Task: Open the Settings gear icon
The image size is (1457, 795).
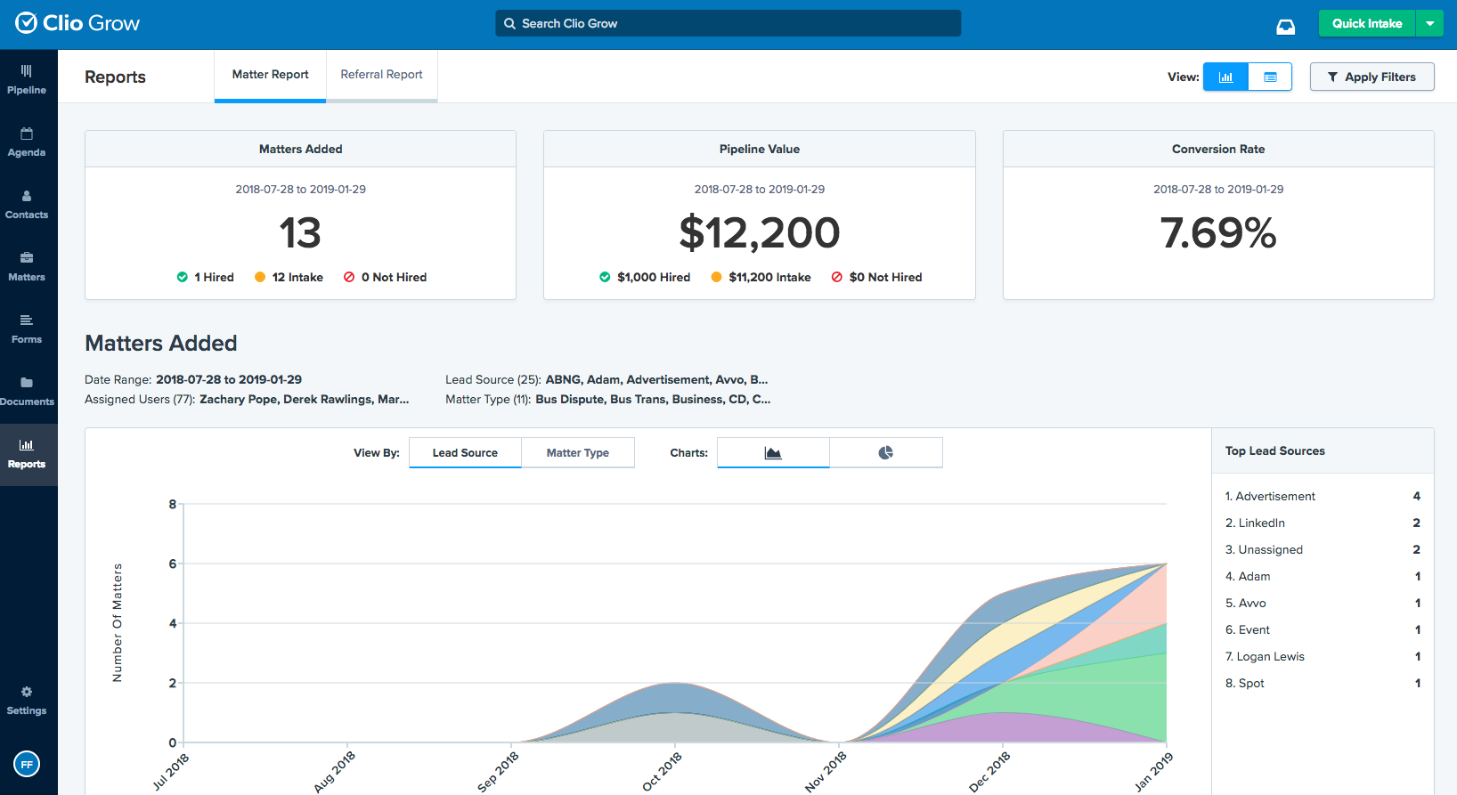Action: click(x=27, y=692)
